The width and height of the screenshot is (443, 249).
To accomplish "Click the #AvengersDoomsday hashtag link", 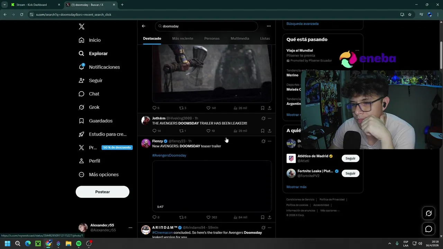I will [x=169, y=155].
